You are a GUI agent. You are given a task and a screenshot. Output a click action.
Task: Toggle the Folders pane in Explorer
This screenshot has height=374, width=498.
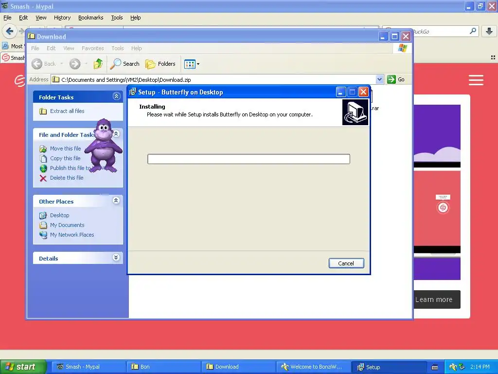160,64
